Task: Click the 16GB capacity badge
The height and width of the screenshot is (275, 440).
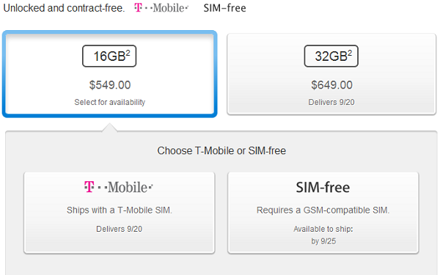Action: [109, 56]
